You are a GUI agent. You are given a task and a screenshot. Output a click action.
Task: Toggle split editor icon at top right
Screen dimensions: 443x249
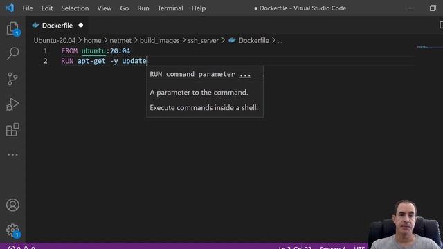click(441, 25)
